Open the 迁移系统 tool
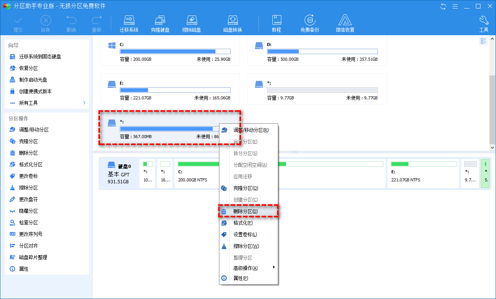This screenshot has width=496, height=299. click(129, 23)
